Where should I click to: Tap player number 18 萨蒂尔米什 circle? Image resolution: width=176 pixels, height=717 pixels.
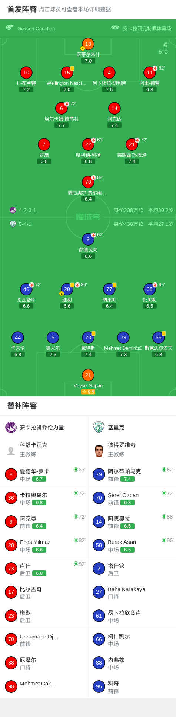coord(88,44)
